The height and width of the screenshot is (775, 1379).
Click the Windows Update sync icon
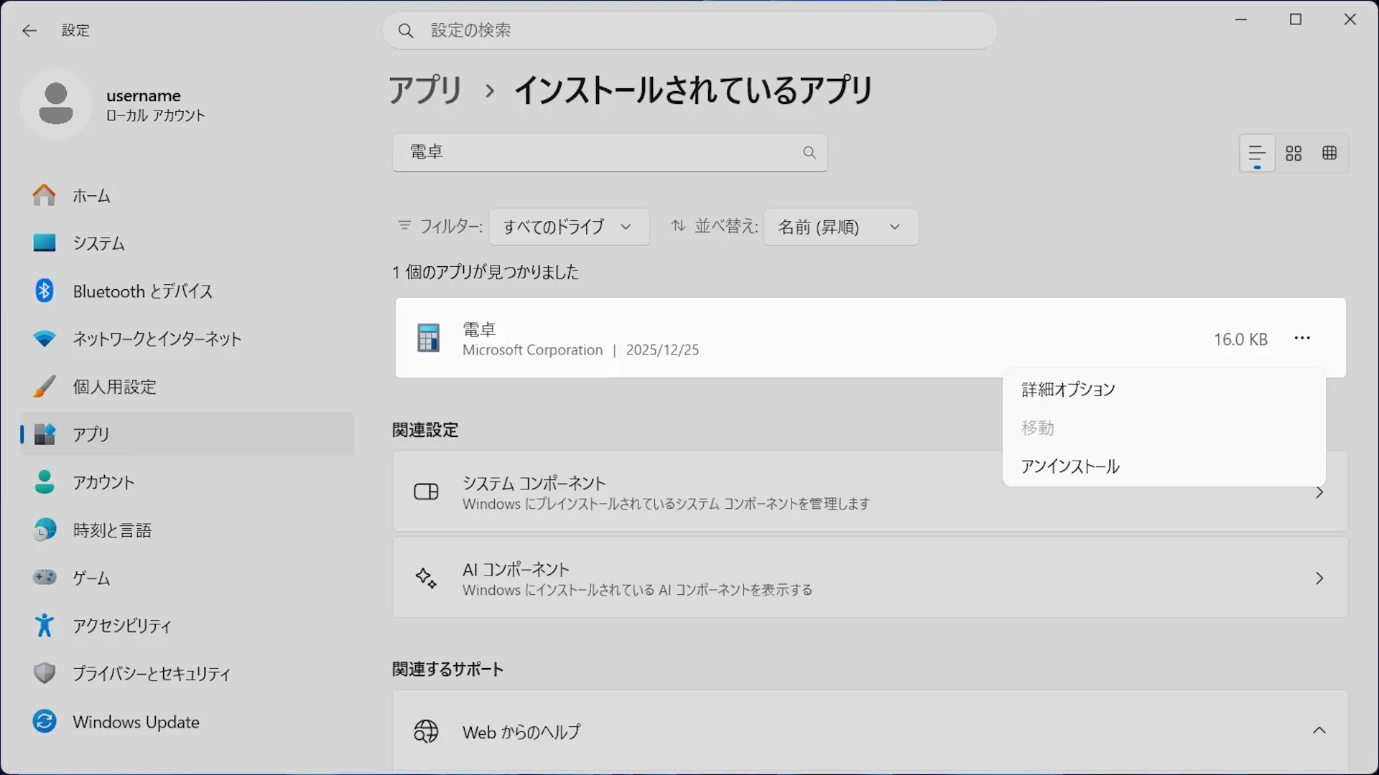pyautogui.click(x=45, y=721)
